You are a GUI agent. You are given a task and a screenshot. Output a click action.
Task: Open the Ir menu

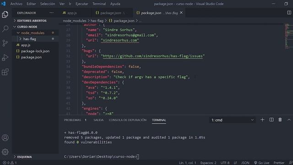[70, 4]
